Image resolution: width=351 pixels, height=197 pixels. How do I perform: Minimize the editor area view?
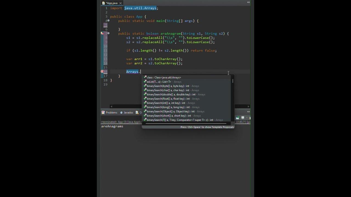[x=248, y=2]
